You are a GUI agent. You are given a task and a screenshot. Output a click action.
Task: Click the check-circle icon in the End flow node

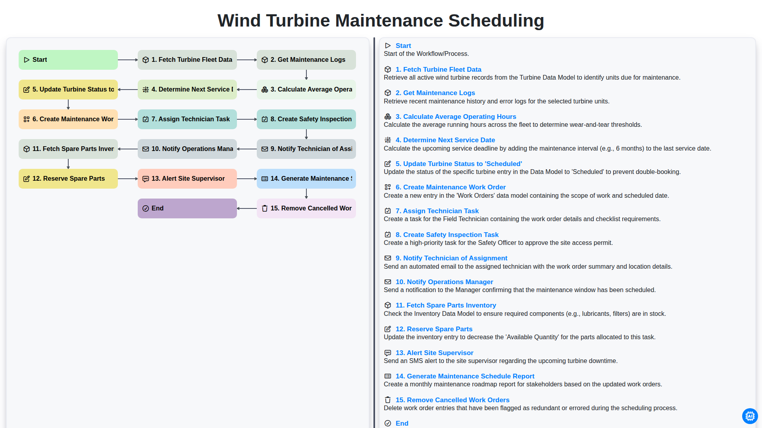pyautogui.click(x=146, y=208)
